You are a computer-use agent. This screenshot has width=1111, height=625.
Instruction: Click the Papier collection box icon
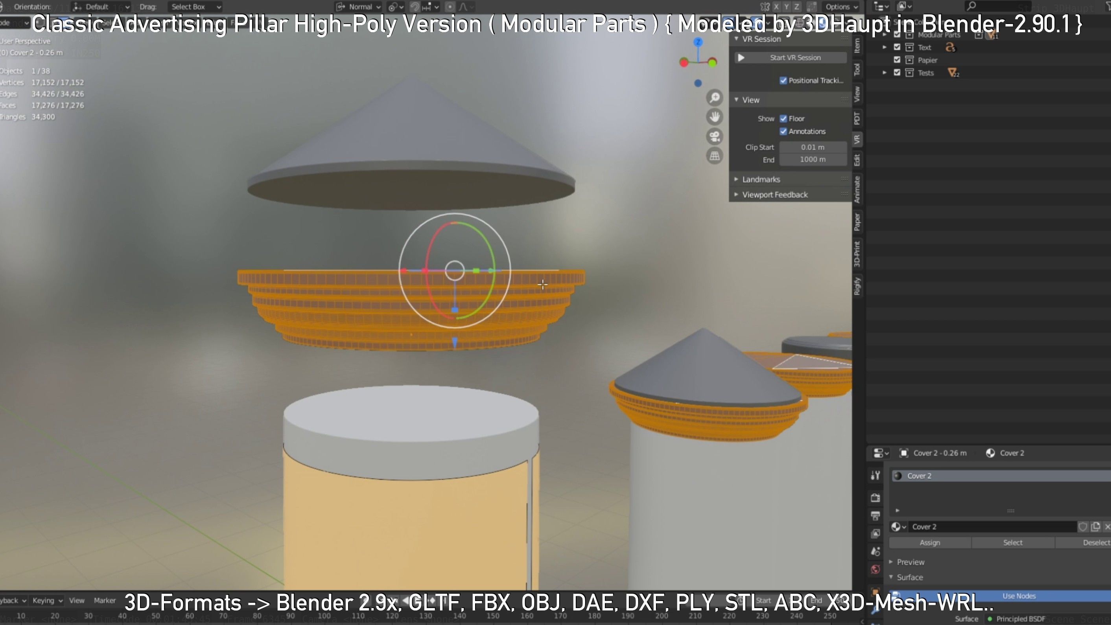[x=910, y=60]
